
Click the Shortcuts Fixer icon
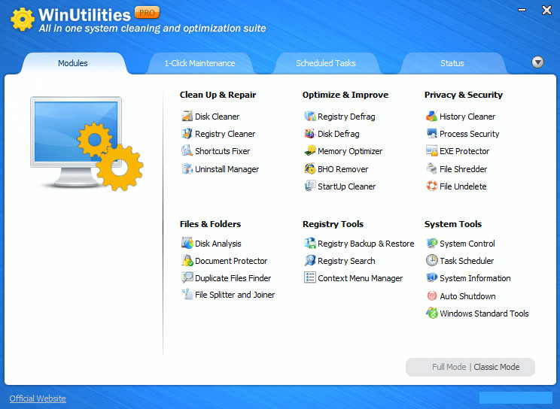coord(187,150)
